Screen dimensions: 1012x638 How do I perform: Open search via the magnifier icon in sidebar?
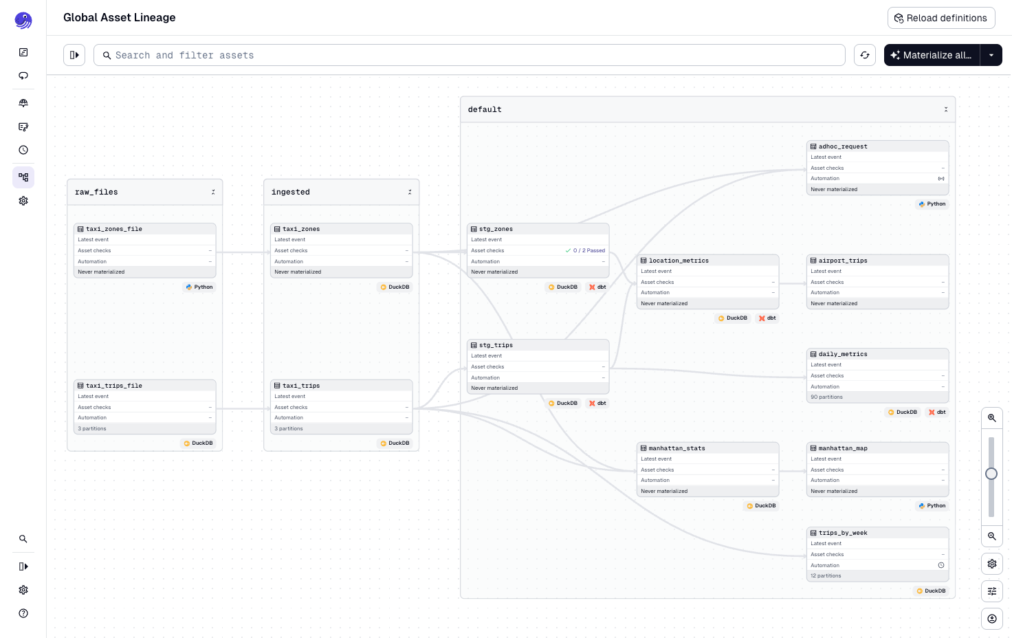pos(23,538)
